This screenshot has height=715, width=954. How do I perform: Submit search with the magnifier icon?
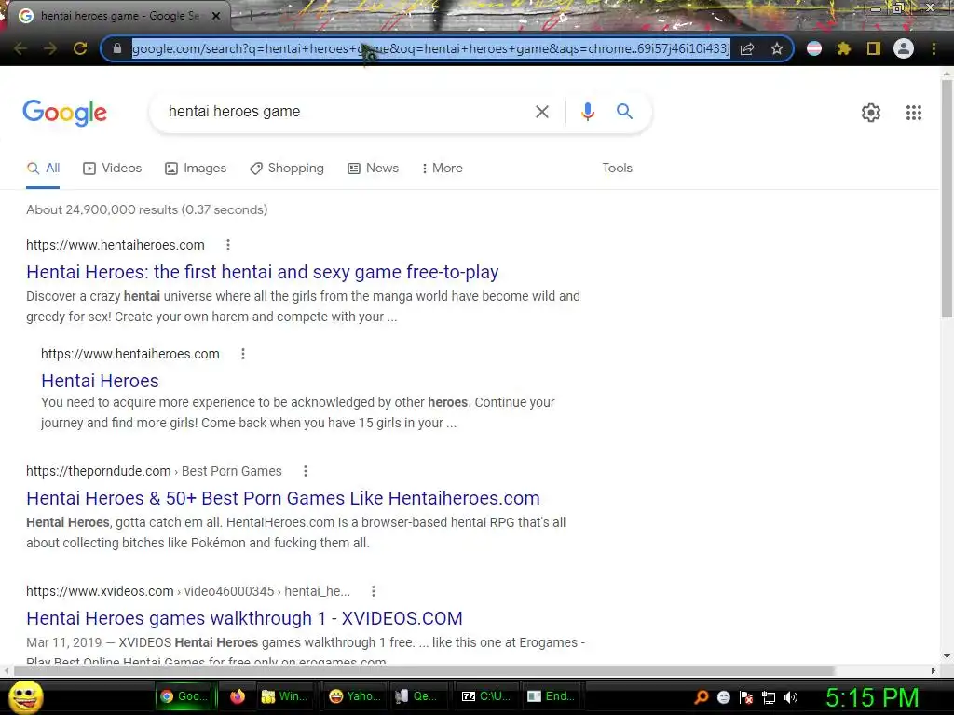click(x=624, y=112)
